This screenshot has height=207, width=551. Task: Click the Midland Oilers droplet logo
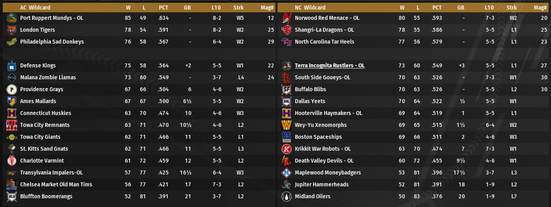pos(286,196)
